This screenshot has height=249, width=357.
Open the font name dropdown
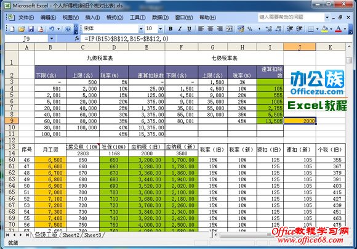tap(141, 29)
